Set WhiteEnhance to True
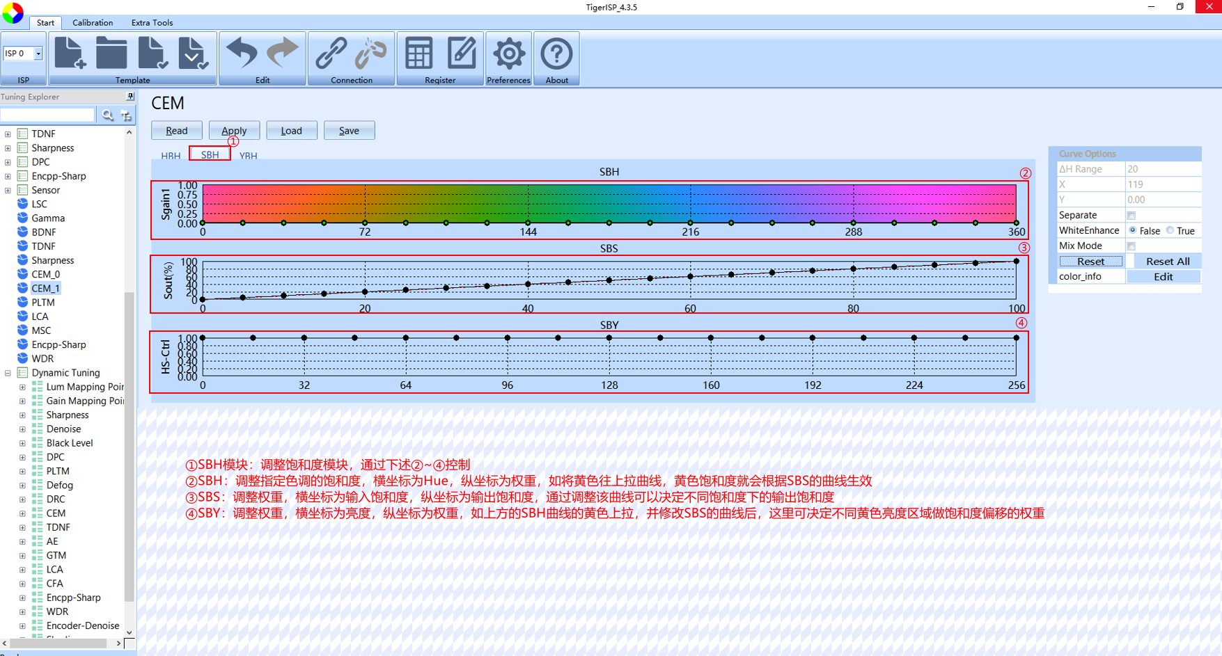 tap(1170, 231)
